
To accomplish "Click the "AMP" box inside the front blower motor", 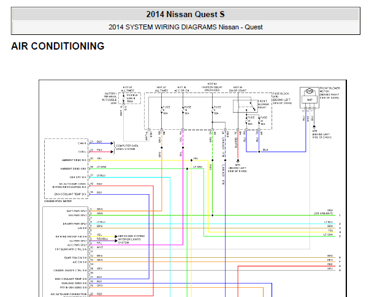I will (310, 100).
